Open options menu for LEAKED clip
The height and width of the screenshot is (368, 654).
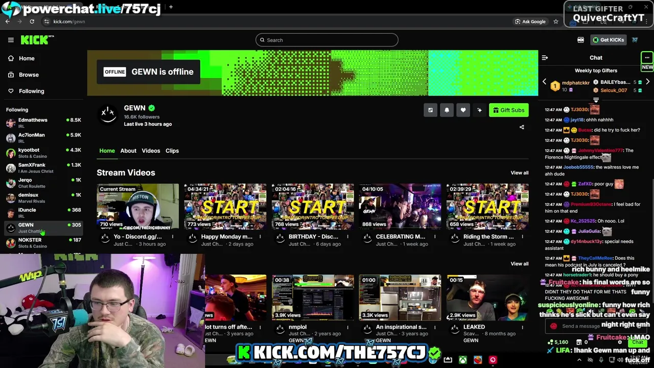click(522, 327)
